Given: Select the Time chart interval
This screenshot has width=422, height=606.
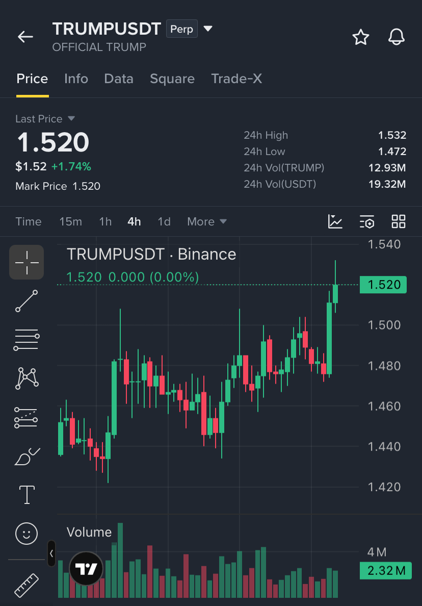Looking at the screenshot, I should (x=29, y=221).
